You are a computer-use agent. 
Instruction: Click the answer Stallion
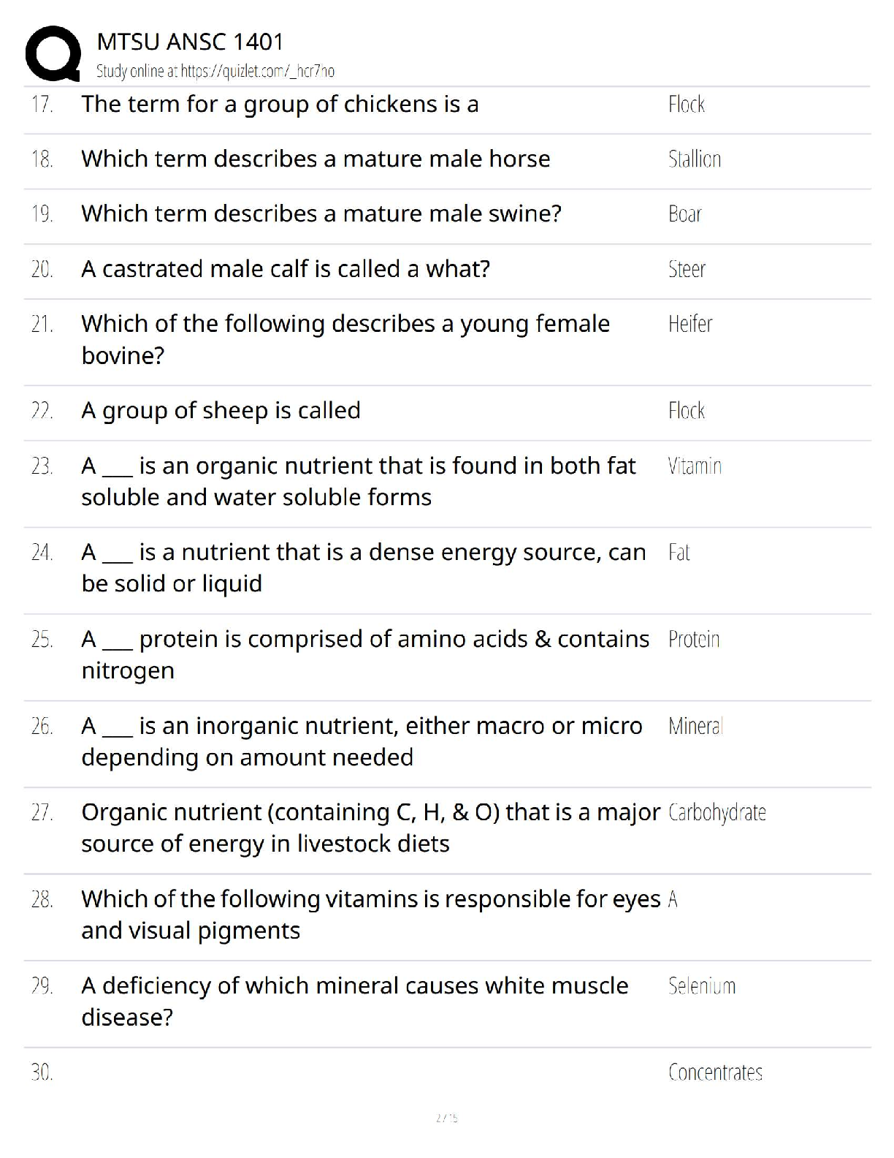point(695,159)
